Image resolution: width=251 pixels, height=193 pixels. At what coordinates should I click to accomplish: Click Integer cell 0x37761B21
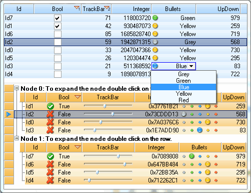(x=163, y=106)
